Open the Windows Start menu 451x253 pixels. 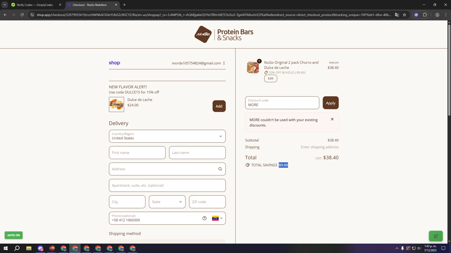(5, 248)
